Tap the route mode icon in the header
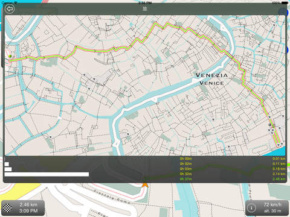The height and width of the screenshot is (217, 290). coord(145,9)
